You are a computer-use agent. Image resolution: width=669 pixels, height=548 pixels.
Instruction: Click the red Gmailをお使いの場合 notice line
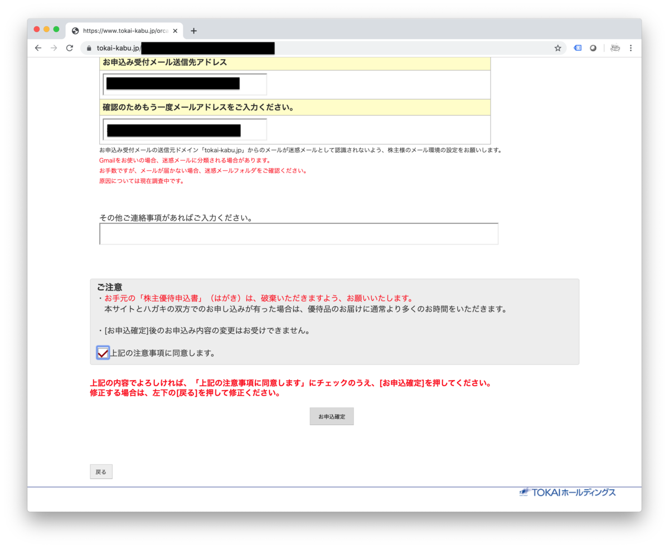185,160
